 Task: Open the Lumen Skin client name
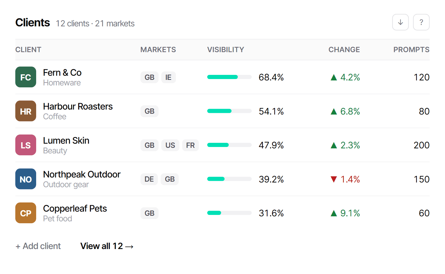(x=66, y=141)
